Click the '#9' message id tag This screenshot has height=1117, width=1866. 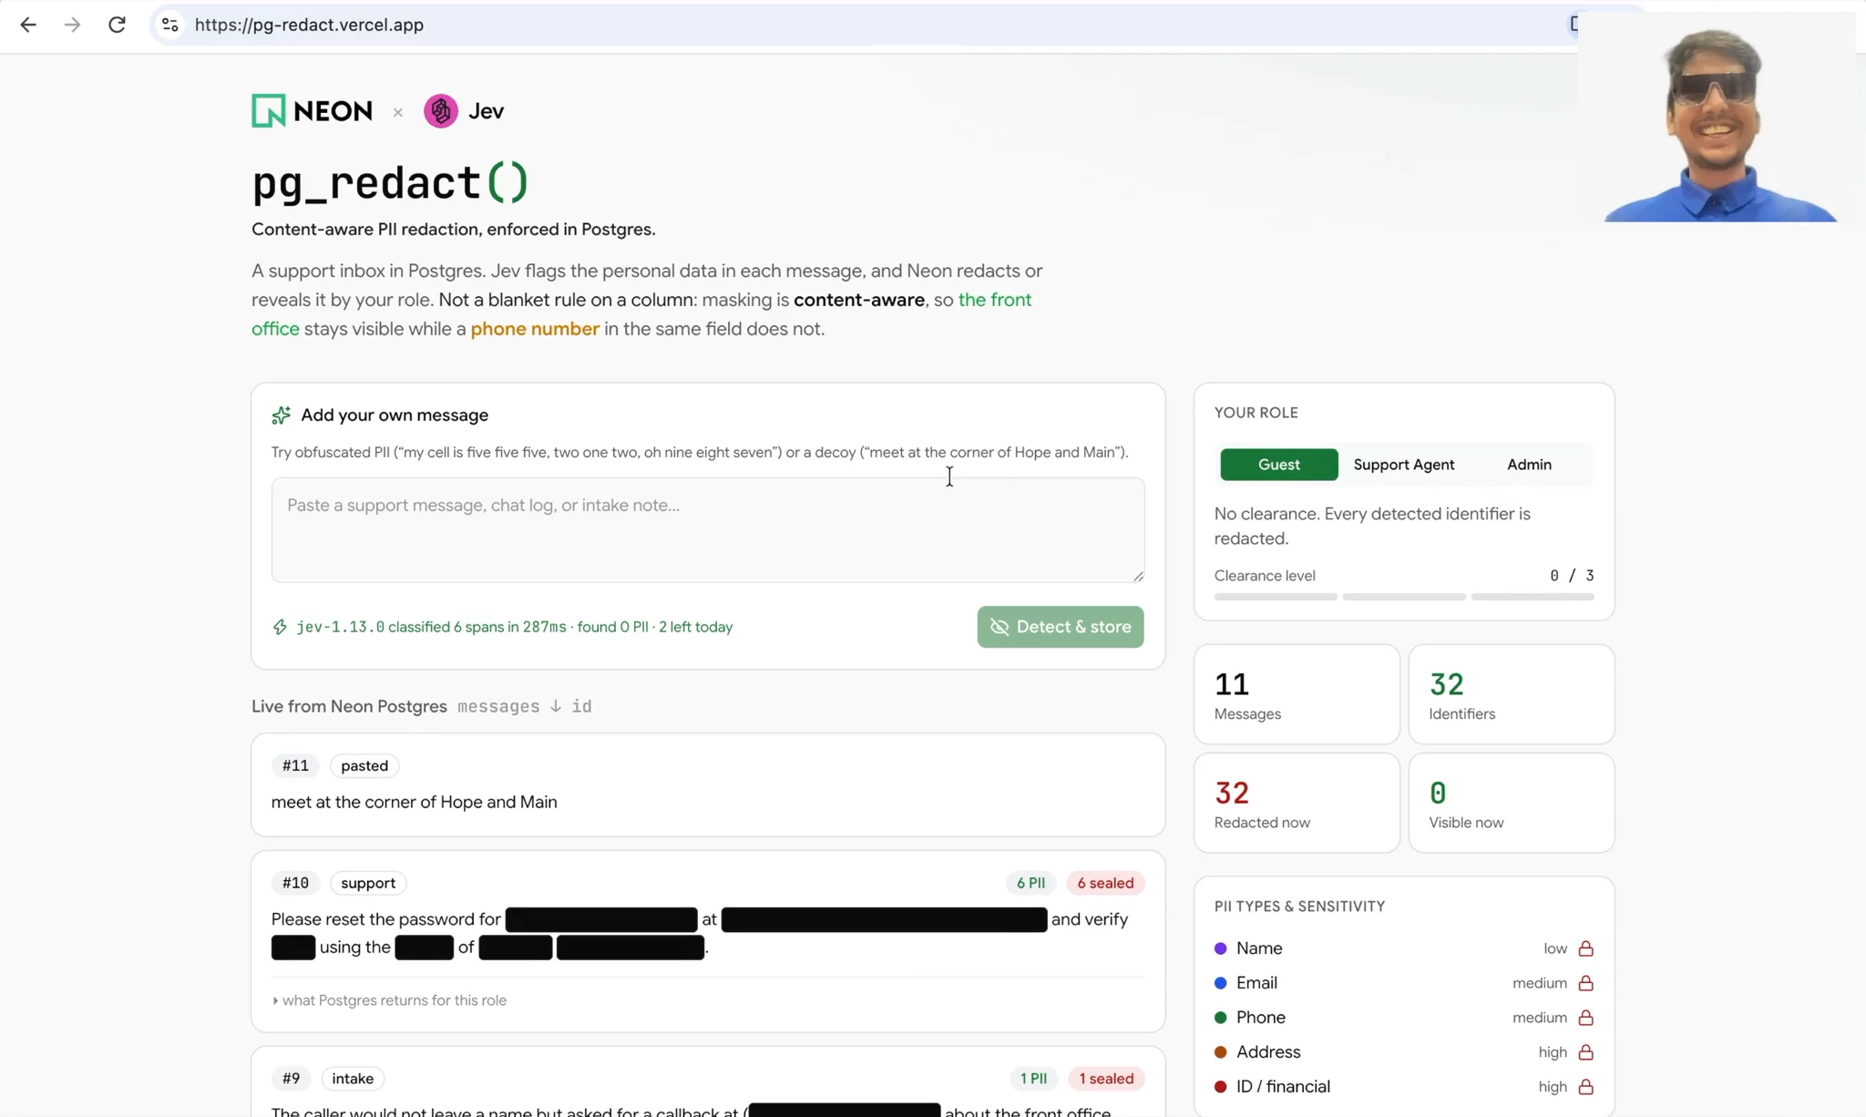(x=291, y=1079)
